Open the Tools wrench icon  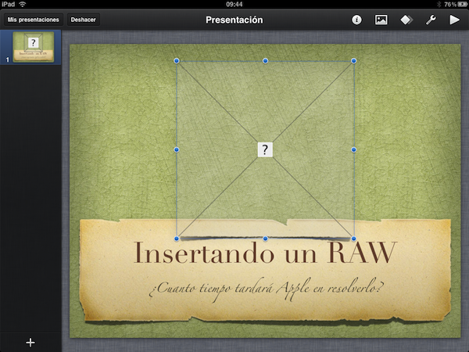431,20
